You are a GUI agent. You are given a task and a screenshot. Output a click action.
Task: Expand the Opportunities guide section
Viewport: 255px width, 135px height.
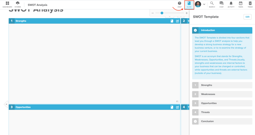[x=222, y=103]
